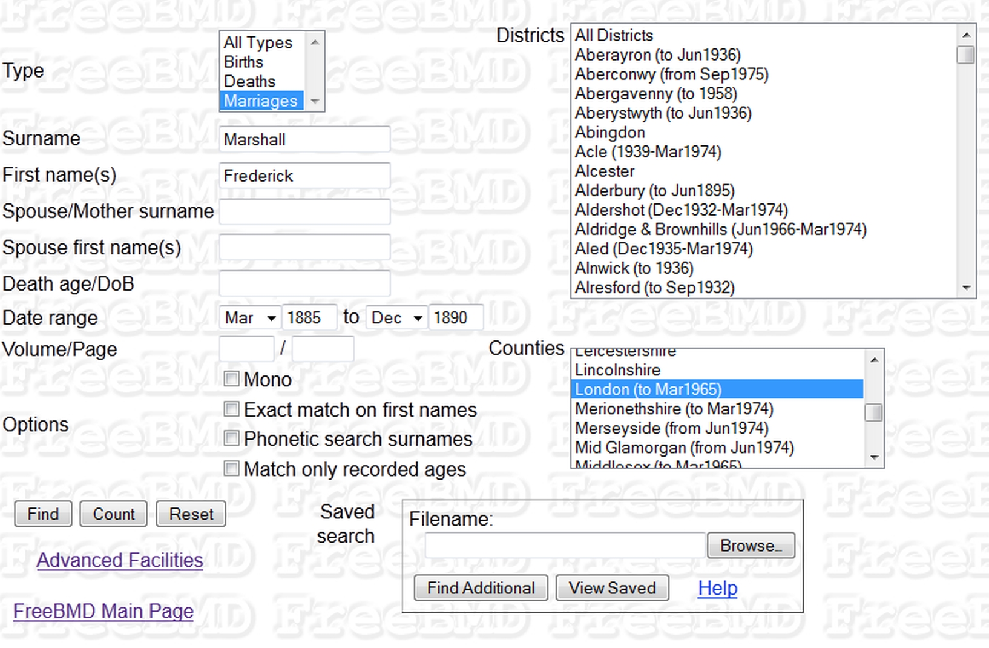Viewport: 989px width, 648px height.
Task: Focus the Death age/DoB field
Action: pyautogui.click(x=304, y=283)
